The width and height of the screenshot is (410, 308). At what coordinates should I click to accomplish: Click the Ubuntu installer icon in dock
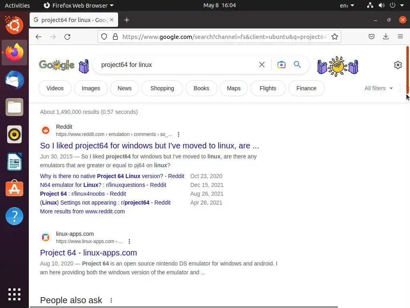tap(14, 25)
